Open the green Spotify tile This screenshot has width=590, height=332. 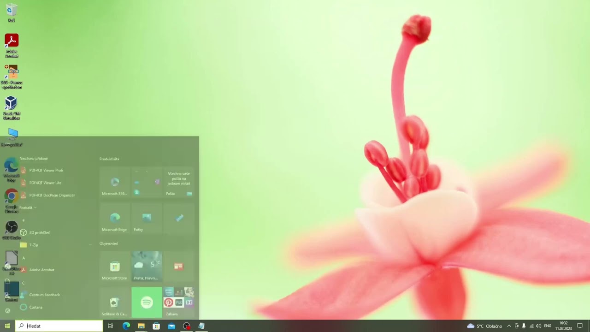coord(147,302)
